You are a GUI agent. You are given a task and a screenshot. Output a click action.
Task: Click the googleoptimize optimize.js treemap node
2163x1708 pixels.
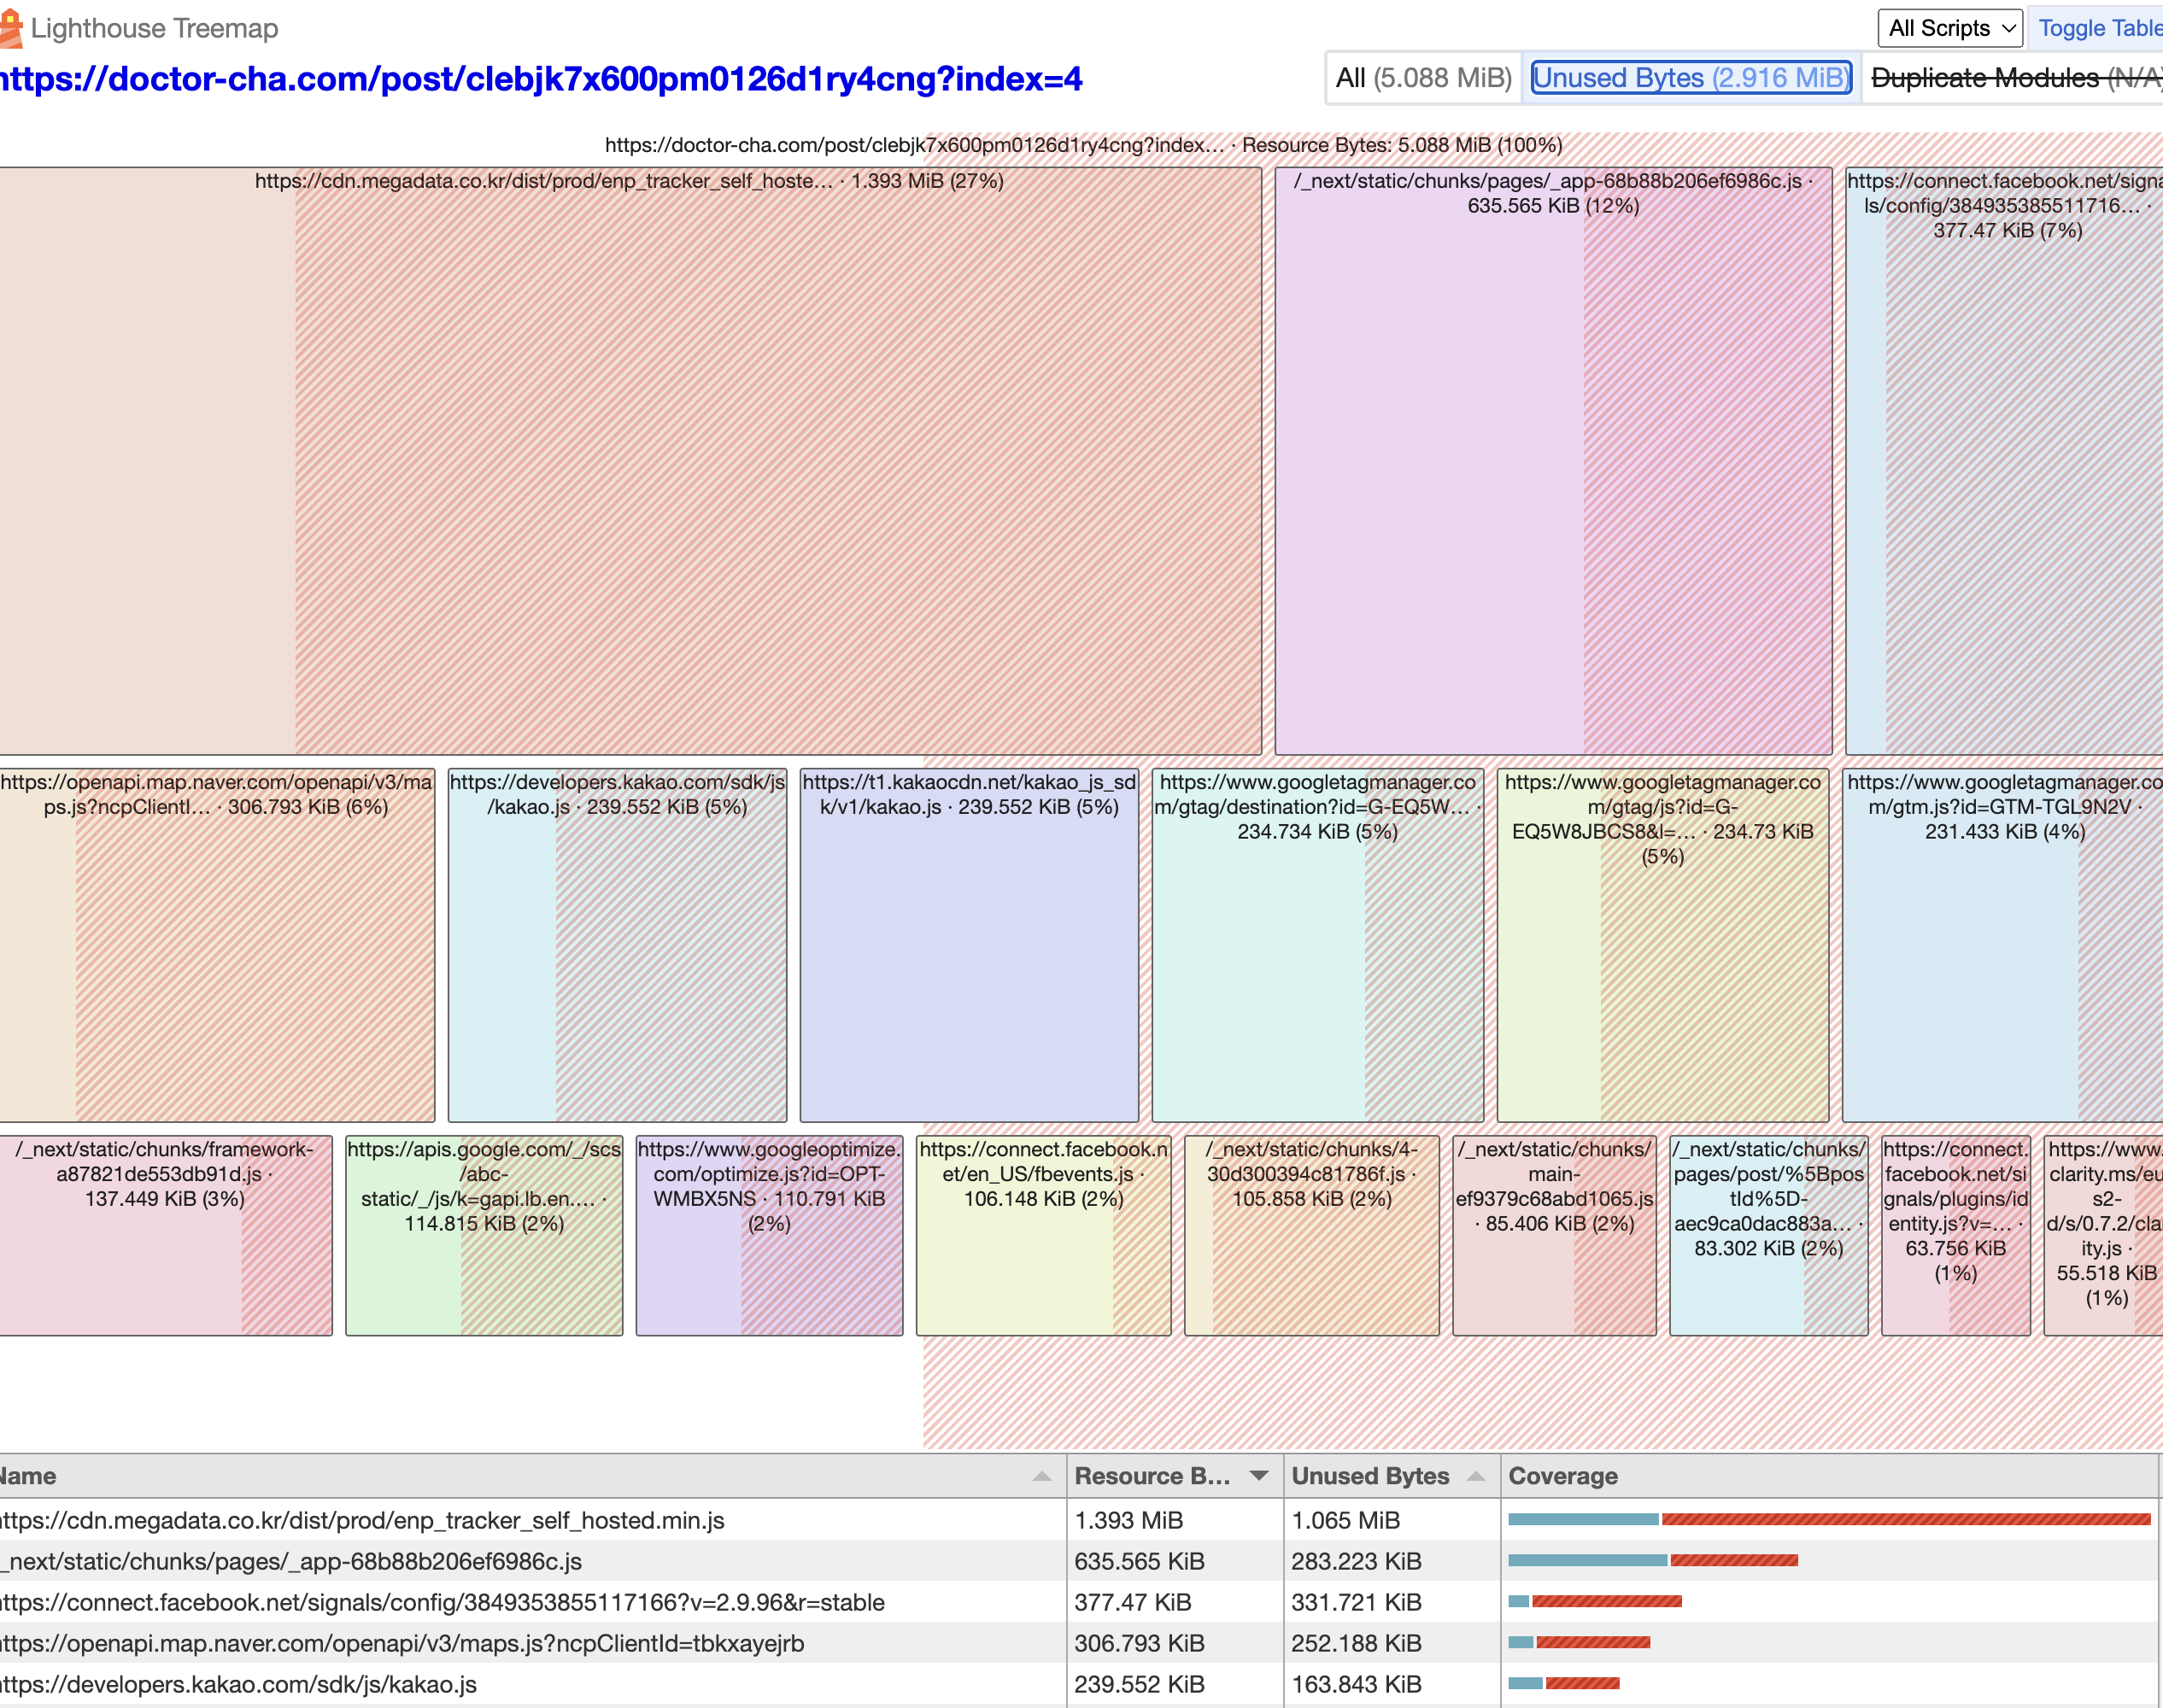point(770,1235)
